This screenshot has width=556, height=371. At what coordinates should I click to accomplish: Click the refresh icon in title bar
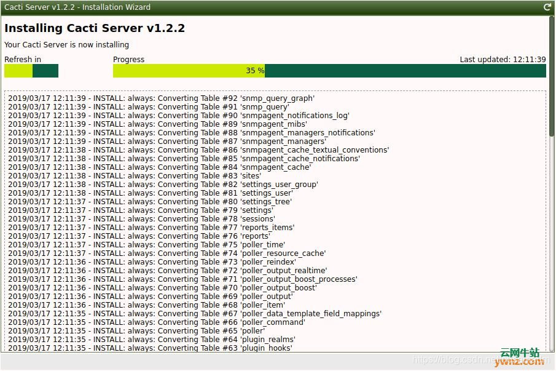[547, 7]
